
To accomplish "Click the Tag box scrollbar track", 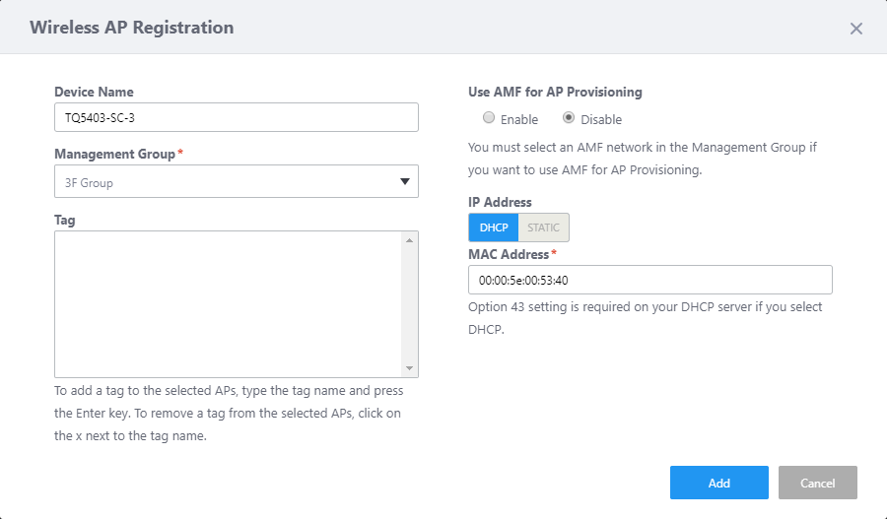I will click(x=410, y=303).
